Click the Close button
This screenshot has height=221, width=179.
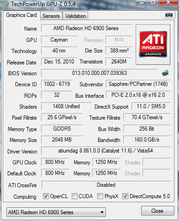click(x=158, y=211)
